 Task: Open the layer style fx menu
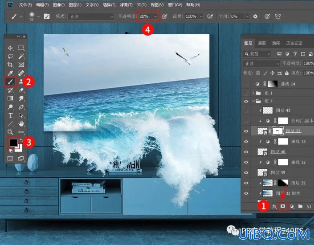point(274,206)
